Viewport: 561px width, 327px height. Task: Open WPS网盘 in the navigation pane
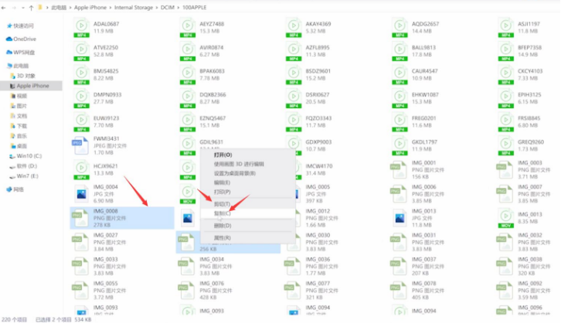[24, 52]
